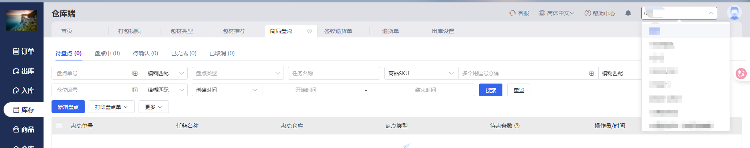750x148 pixels.
Task: Open 模糊匹配 dropdown beside SKU field
Action: coord(620,73)
